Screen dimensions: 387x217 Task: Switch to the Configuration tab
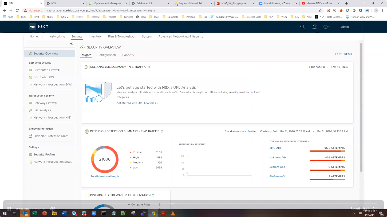click(106, 55)
